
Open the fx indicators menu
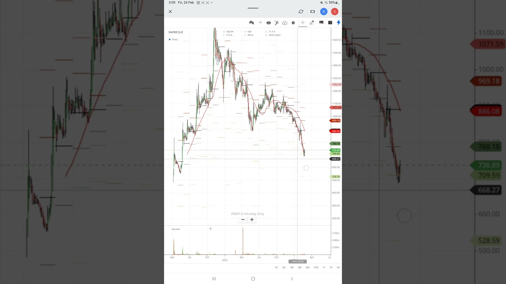pos(276,22)
